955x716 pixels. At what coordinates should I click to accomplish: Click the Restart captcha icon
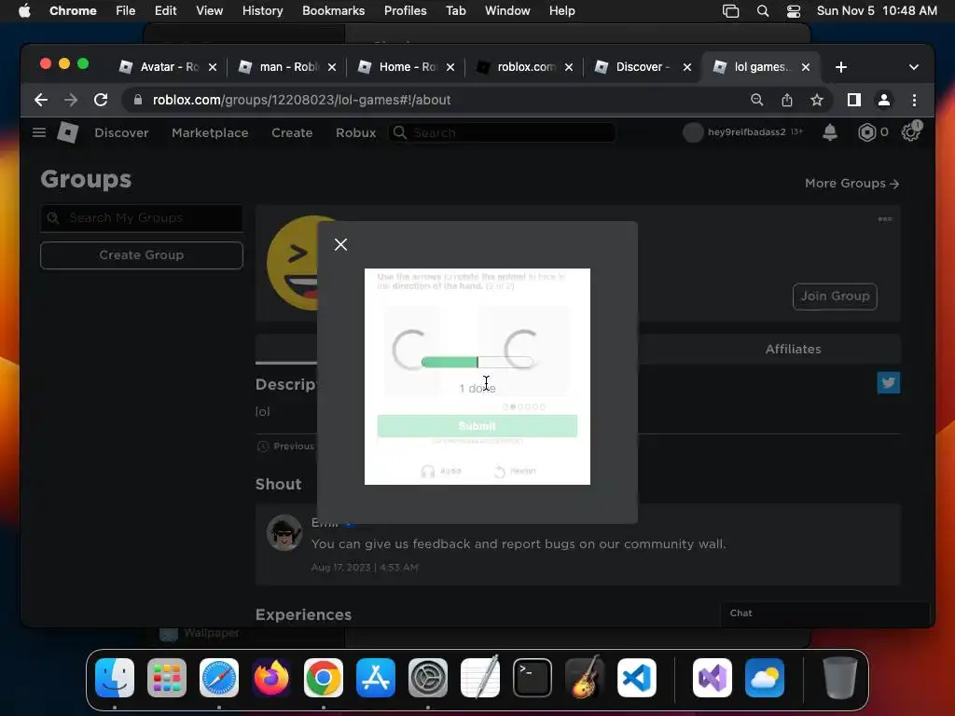point(500,471)
